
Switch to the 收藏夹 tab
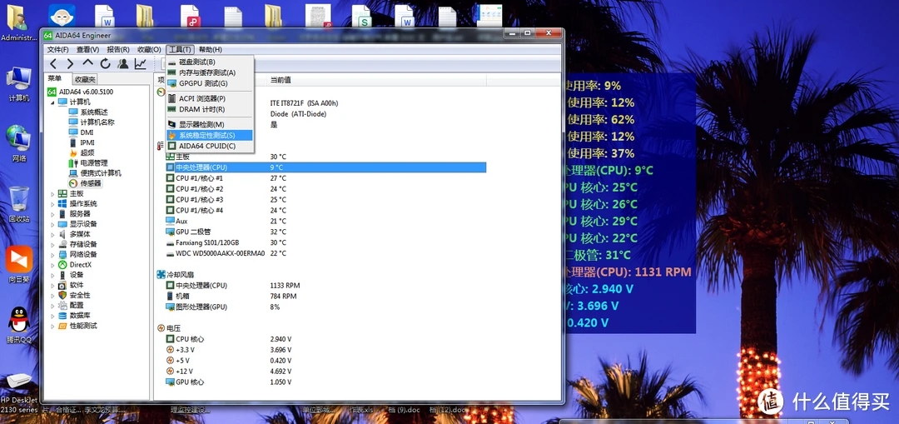(85, 80)
